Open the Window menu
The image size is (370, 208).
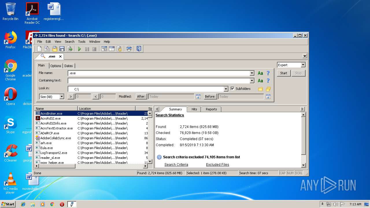[95, 42]
